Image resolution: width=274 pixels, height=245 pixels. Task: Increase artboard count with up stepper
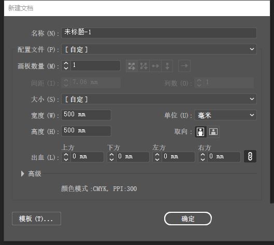(x=66, y=63)
